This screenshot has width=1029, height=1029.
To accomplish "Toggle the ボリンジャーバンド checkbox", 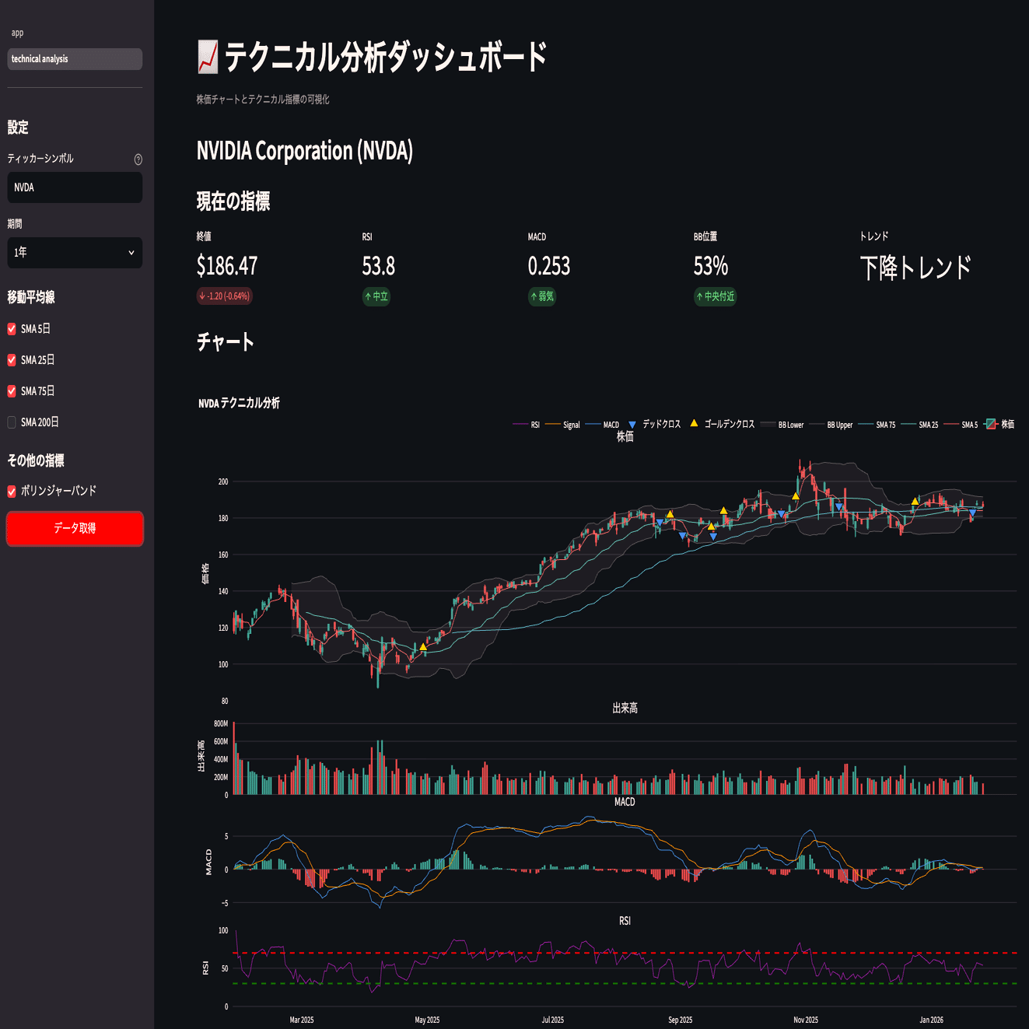I will [12, 491].
